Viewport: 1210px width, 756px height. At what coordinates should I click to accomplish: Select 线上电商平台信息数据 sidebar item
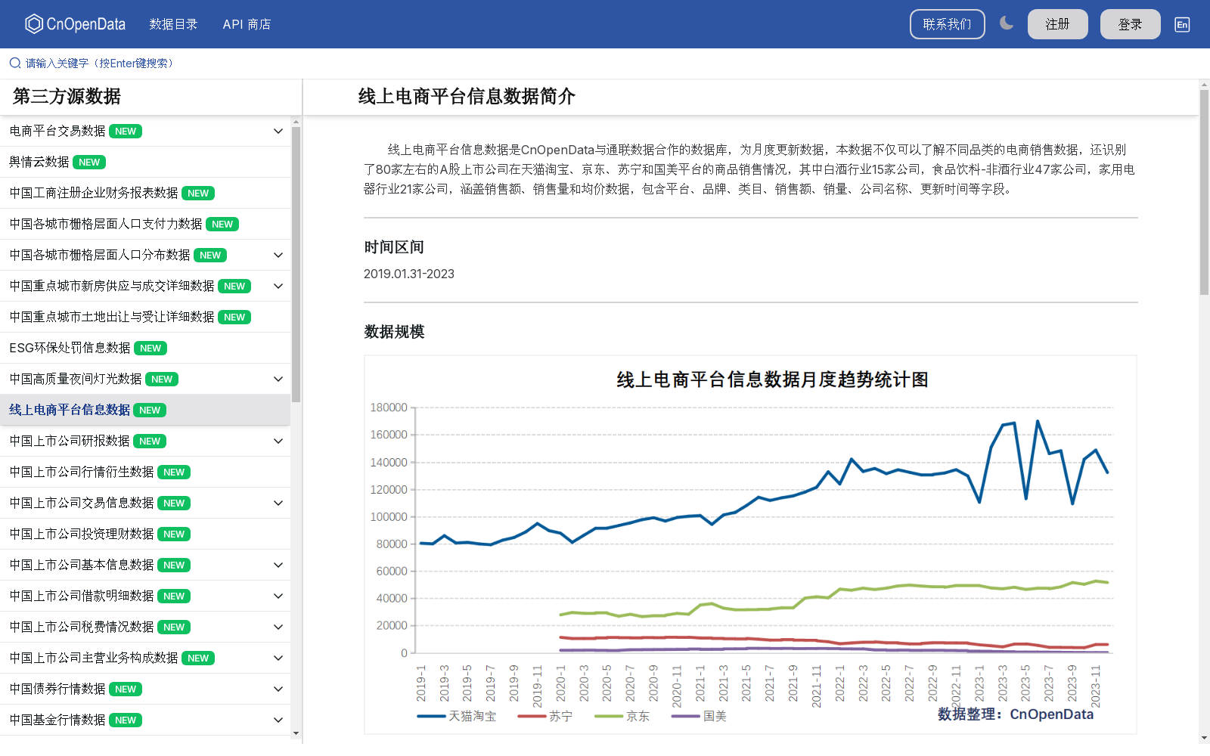(x=145, y=410)
